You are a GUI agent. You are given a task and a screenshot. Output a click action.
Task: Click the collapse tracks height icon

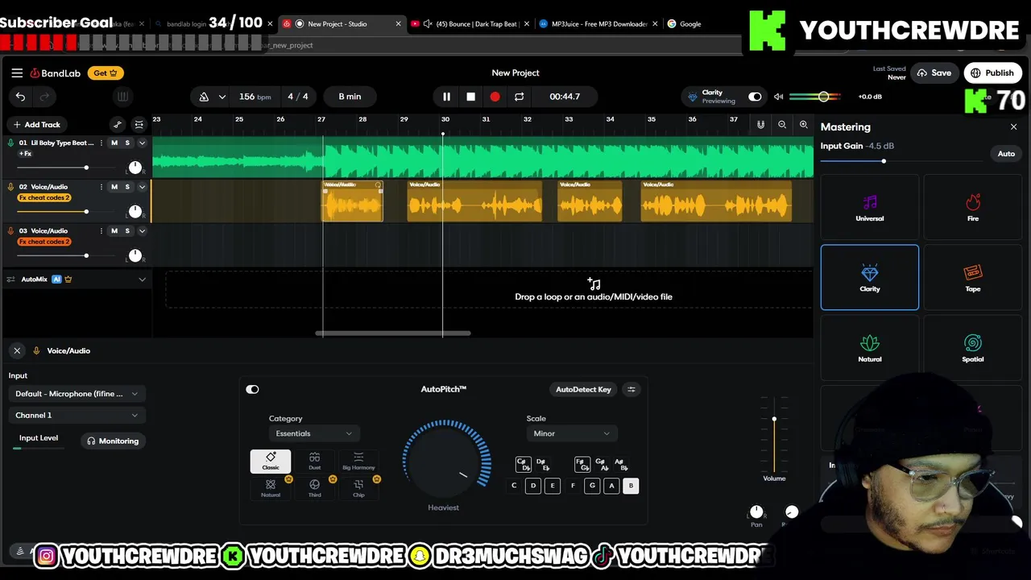click(139, 125)
